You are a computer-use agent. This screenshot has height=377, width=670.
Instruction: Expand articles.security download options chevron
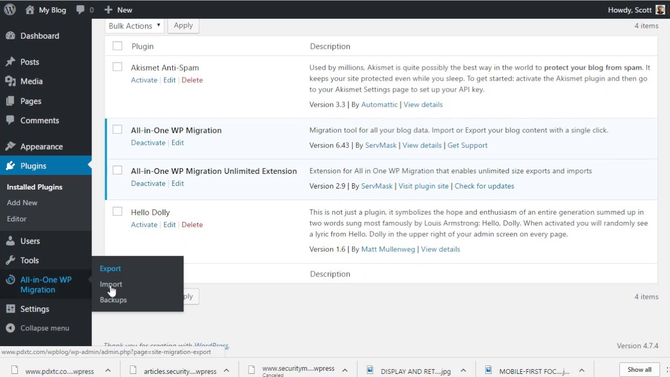pyautogui.click(x=226, y=371)
